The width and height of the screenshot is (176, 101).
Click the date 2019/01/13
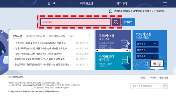[82, 43]
